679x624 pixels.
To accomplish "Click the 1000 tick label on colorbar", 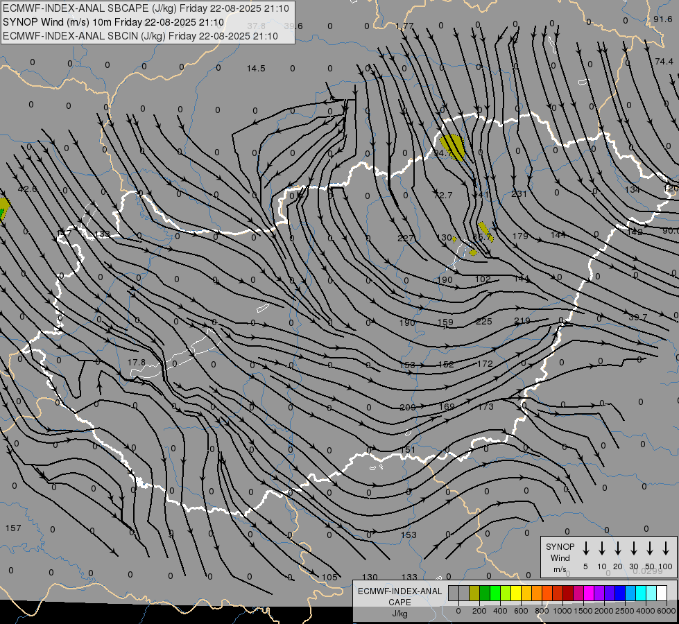I will point(562,611).
